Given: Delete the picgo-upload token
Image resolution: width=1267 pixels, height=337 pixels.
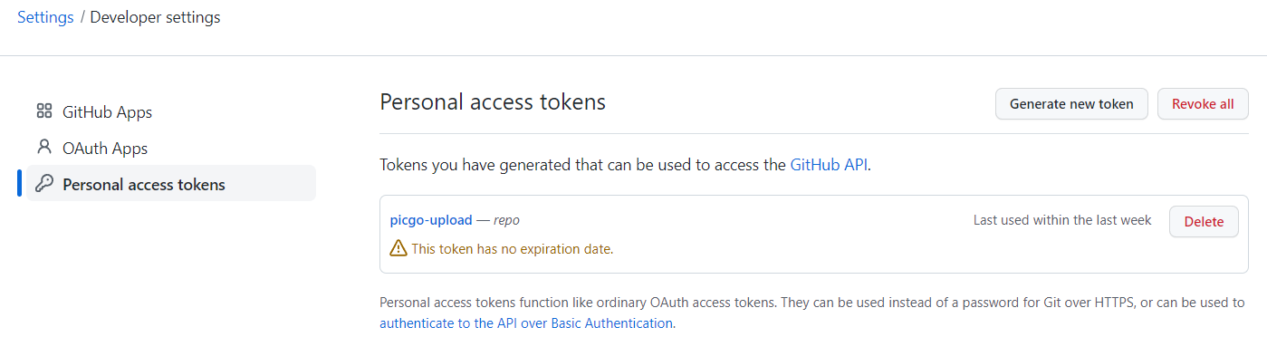Looking at the screenshot, I should point(1204,221).
